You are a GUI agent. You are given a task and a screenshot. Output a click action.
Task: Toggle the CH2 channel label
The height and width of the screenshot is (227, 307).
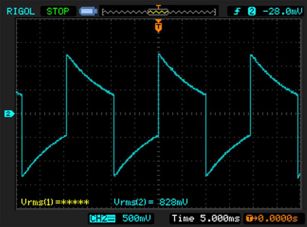tap(98, 218)
